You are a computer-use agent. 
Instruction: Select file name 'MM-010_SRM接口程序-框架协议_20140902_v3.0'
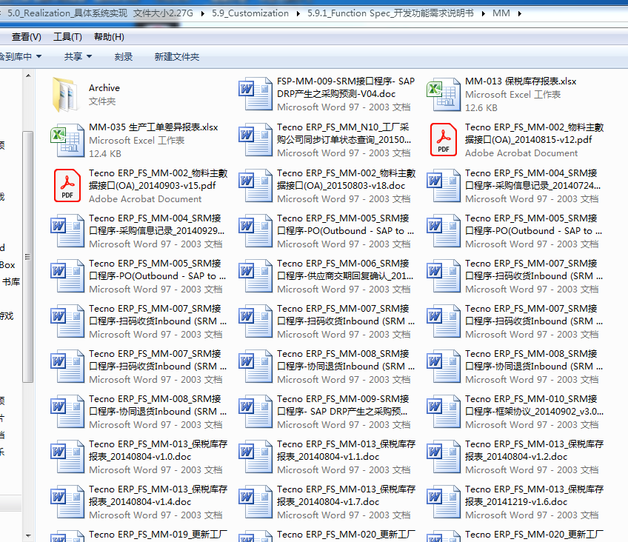(x=534, y=405)
